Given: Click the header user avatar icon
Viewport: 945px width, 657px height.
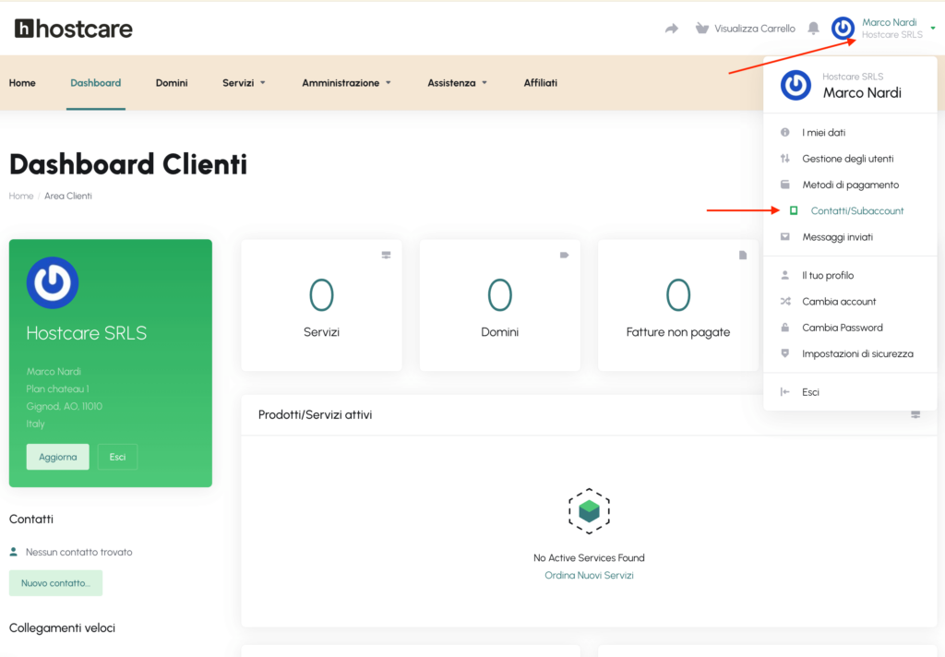Looking at the screenshot, I should pyautogui.click(x=843, y=28).
